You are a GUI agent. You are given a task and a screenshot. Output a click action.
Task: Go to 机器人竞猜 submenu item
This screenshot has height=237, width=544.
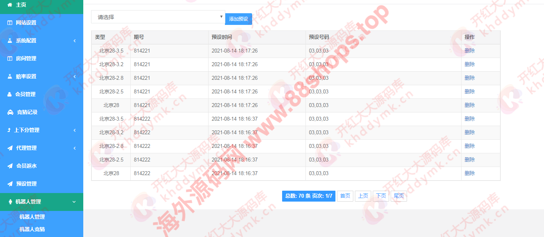[x=32, y=229]
